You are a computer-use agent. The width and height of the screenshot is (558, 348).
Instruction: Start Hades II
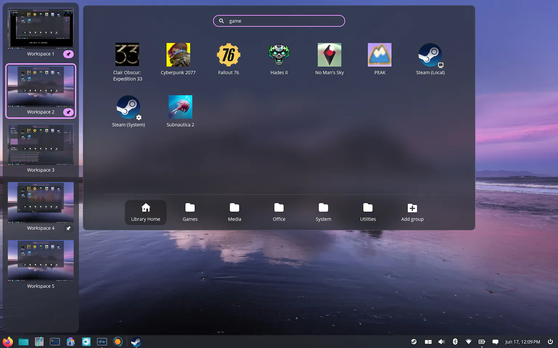coord(279,59)
